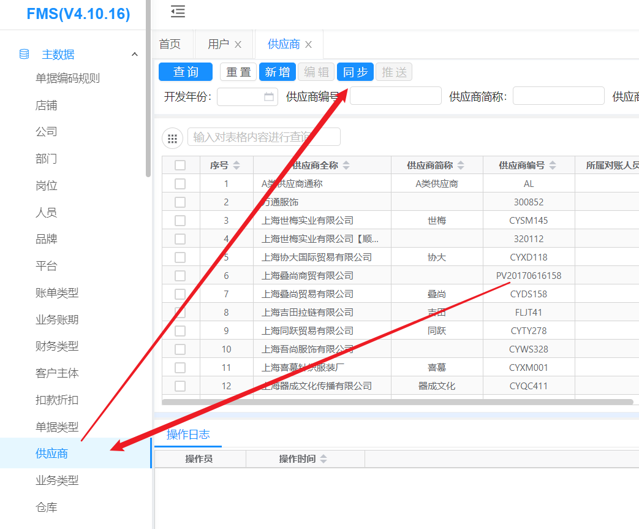Click the calendar icon in 开发年份 field
This screenshot has height=529, width=639.
269,96
